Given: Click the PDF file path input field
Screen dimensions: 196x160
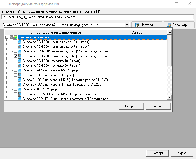Looking at the screenshot, I should click(x=97, y=17).
